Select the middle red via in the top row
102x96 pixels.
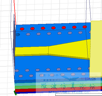[53, 28]
